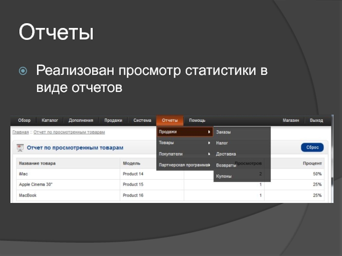Open the Отчеты menu in the top bar
Viewport: 342px width, 256px height.
click(x=170, y=121)
